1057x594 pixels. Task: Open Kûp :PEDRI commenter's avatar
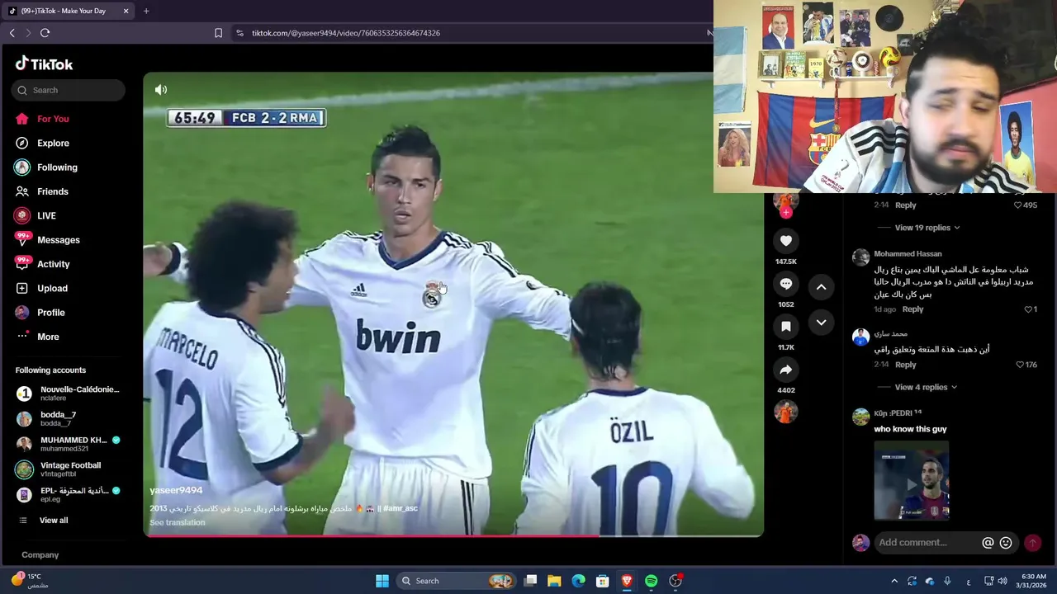pyautogui.click(x=860, y=417)
